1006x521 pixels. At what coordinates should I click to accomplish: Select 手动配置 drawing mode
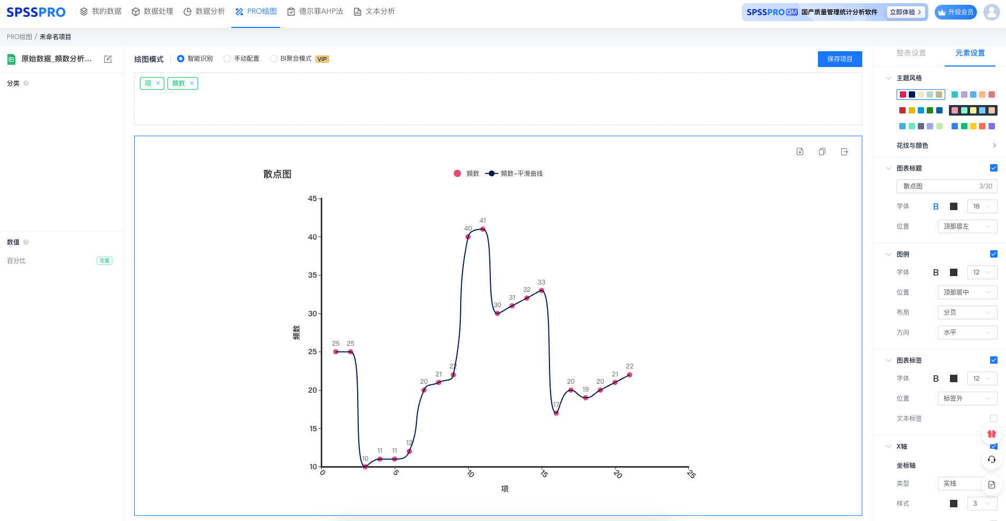pyautogui.click(x=228, y=59)
